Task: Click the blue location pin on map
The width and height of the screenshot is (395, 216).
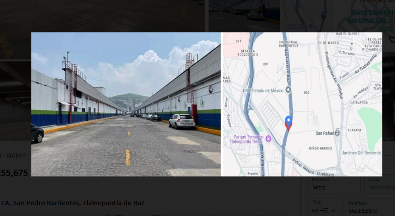Action: tap(288, 123)
